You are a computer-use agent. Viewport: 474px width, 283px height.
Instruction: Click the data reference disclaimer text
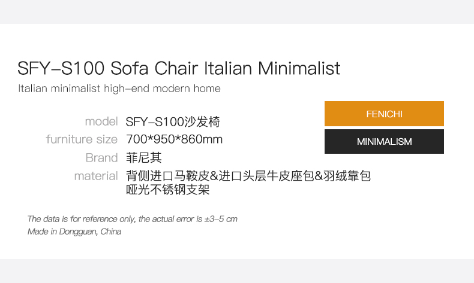pyautogui.click(x=133, y=219)
